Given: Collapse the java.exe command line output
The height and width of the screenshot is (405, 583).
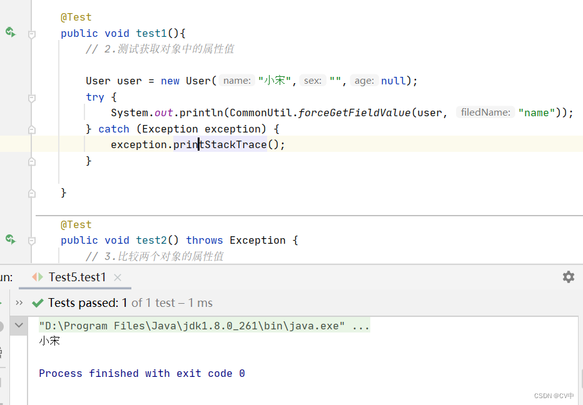Looking at the screenshot, I should [19, 326].
